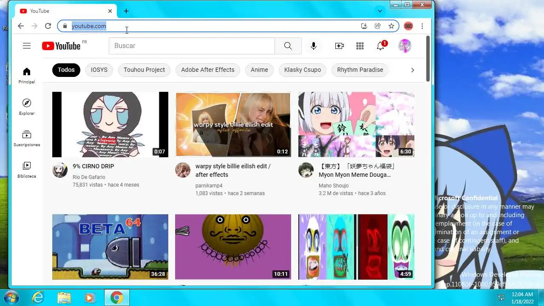Select the Rhythm Paradise chip
This screenshot has width=544, height=306.
click(x=360, y=70)
